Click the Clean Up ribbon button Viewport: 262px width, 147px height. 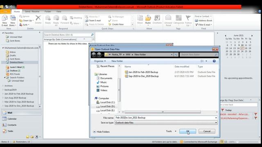point(26,20)
